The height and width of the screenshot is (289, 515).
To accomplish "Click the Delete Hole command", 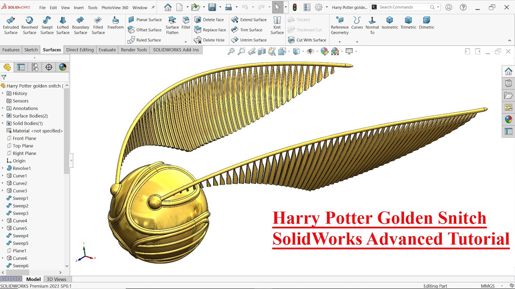I will [x=210, y=40].
